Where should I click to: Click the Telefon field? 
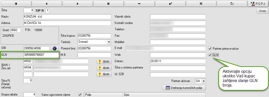pos(178,29)
